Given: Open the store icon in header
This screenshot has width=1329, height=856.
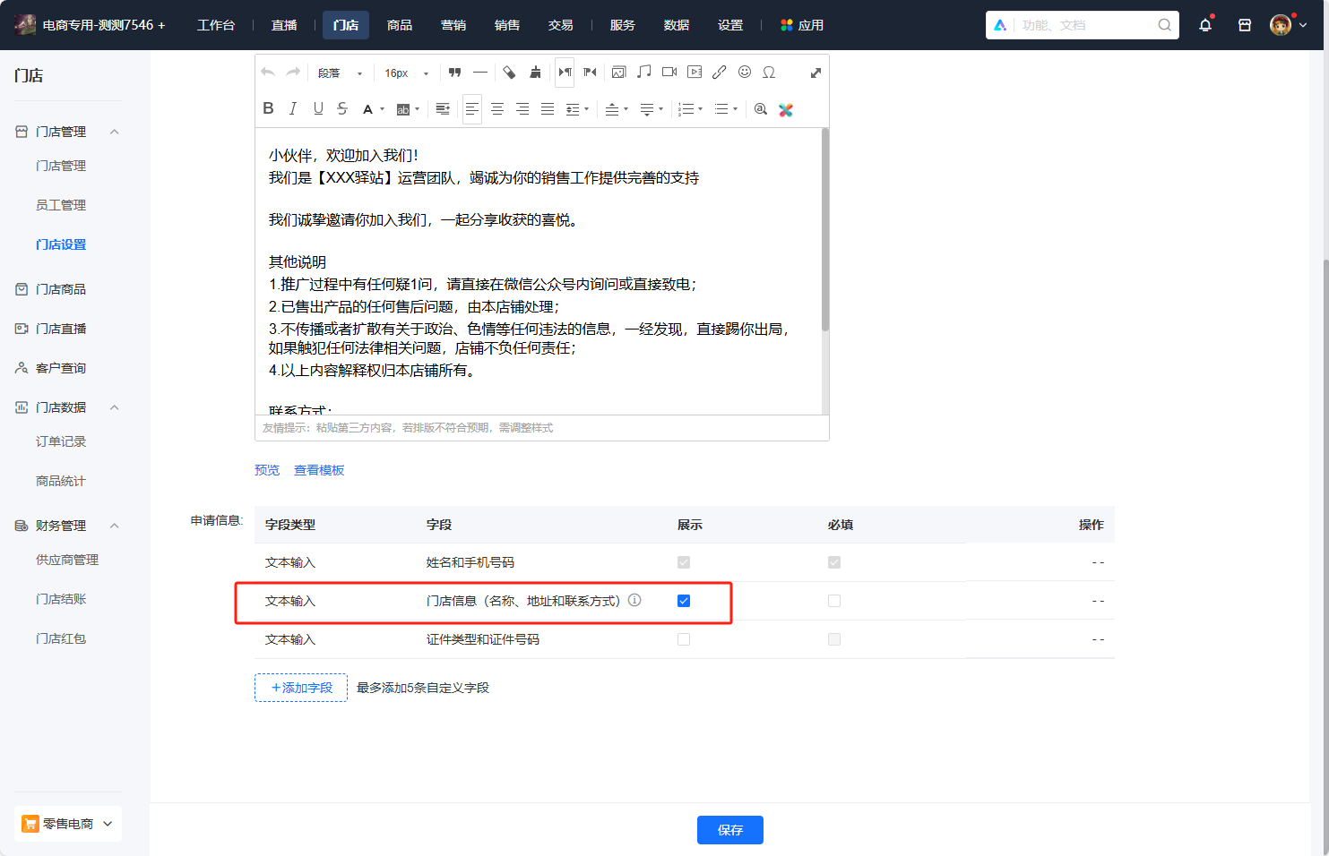Looking at the screenshot, I should coord(1245,25).
